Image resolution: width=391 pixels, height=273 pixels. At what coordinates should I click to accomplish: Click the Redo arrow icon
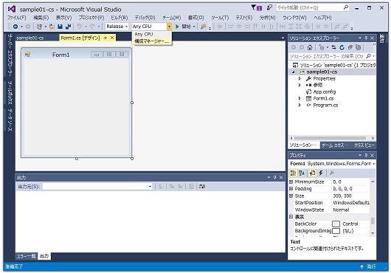point(92,27)
